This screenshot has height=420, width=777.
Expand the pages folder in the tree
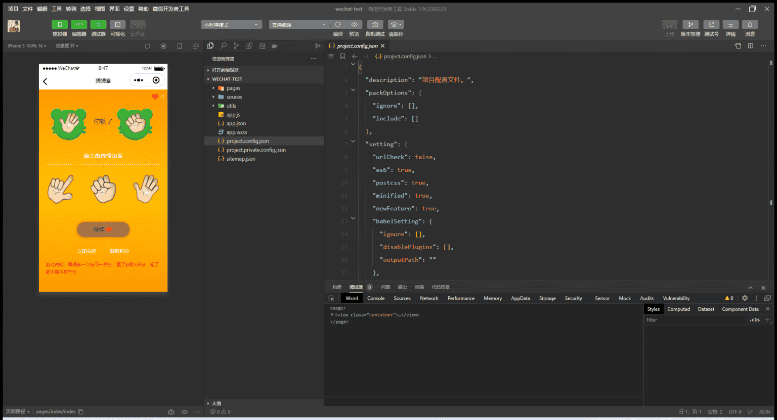click(x=233, y=88)
